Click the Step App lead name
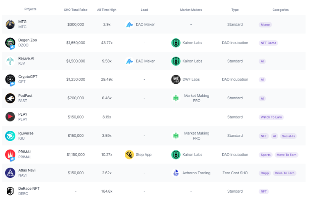This screenshot has width=309, height=203. coord(144,155)
